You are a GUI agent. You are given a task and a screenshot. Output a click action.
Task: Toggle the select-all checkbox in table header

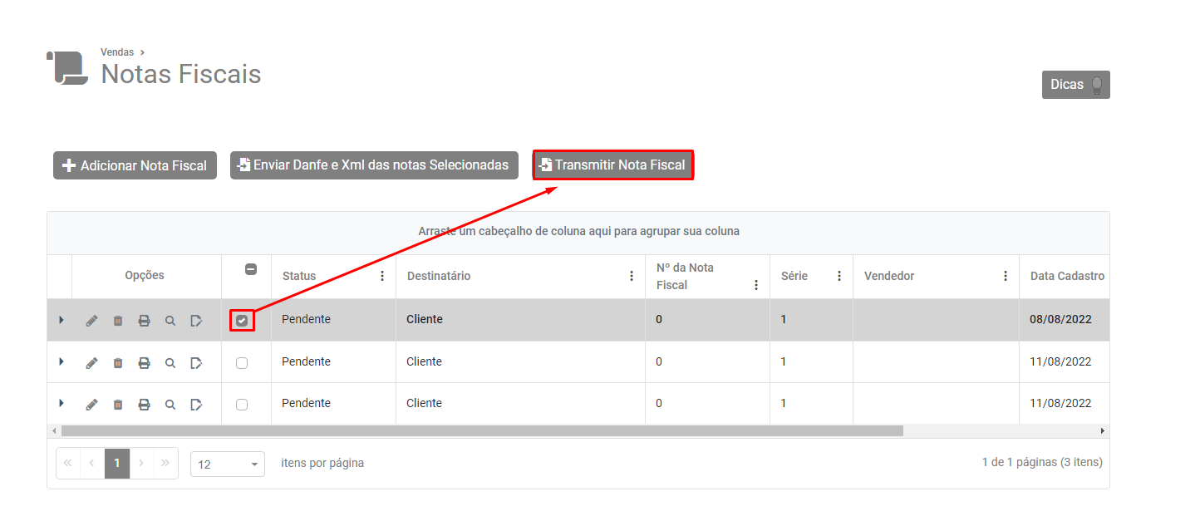[251, 269]
